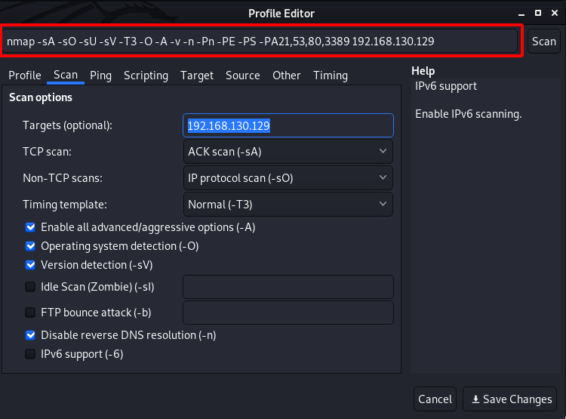Start the scan with Scan button
The image size is (566, 419).
pos(544,42)
